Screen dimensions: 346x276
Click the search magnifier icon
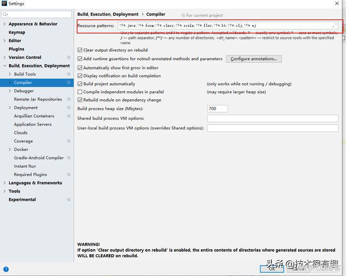point(5,15)
